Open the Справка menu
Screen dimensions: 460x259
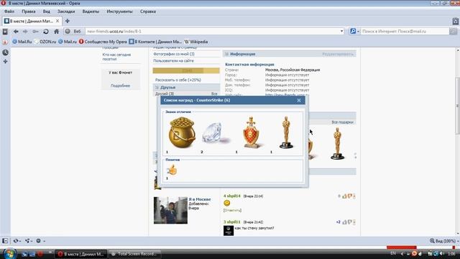tap(148, 12)
